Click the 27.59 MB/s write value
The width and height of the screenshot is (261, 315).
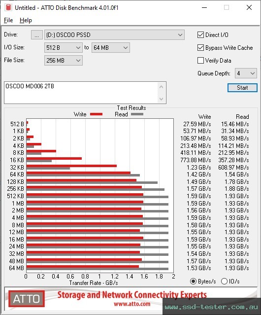click(x=197, y=124)
